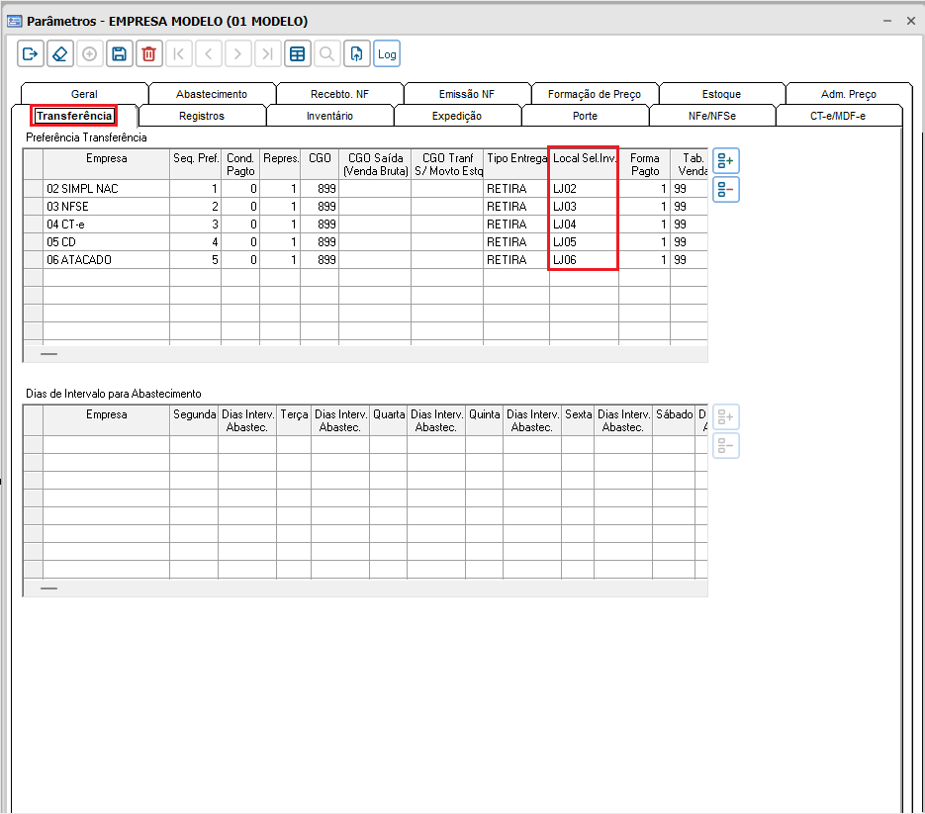Click the CGO column header
Image resolution: width=925 pixels, height=814 pixels.
[320, 164]
